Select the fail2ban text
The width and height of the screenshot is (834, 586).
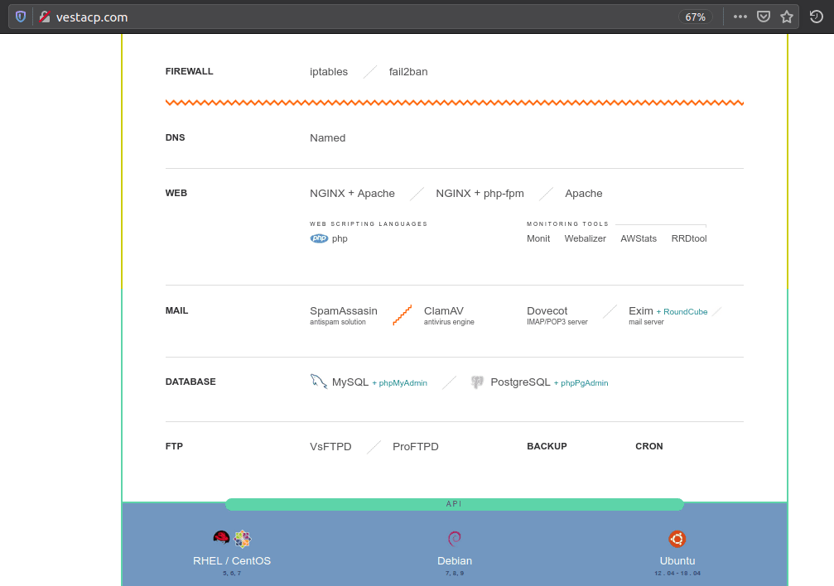pos(408,72)
